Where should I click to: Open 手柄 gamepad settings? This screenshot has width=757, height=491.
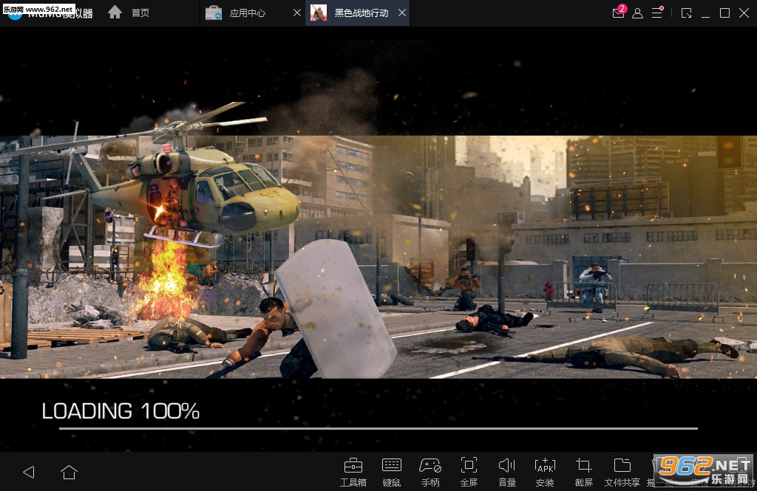pyautogui.click(x=430, y=473)
